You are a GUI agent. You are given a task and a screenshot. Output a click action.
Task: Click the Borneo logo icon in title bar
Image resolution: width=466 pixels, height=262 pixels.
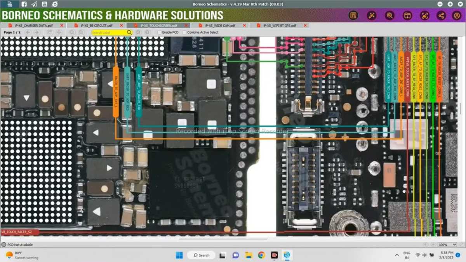(10, 4)
